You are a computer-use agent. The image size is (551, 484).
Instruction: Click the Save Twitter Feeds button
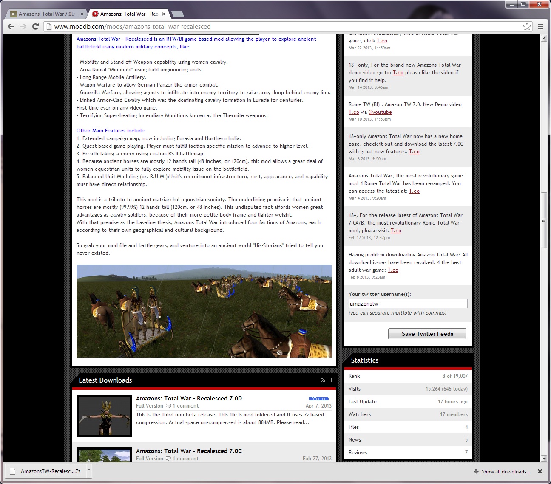[x=427, y=334]
